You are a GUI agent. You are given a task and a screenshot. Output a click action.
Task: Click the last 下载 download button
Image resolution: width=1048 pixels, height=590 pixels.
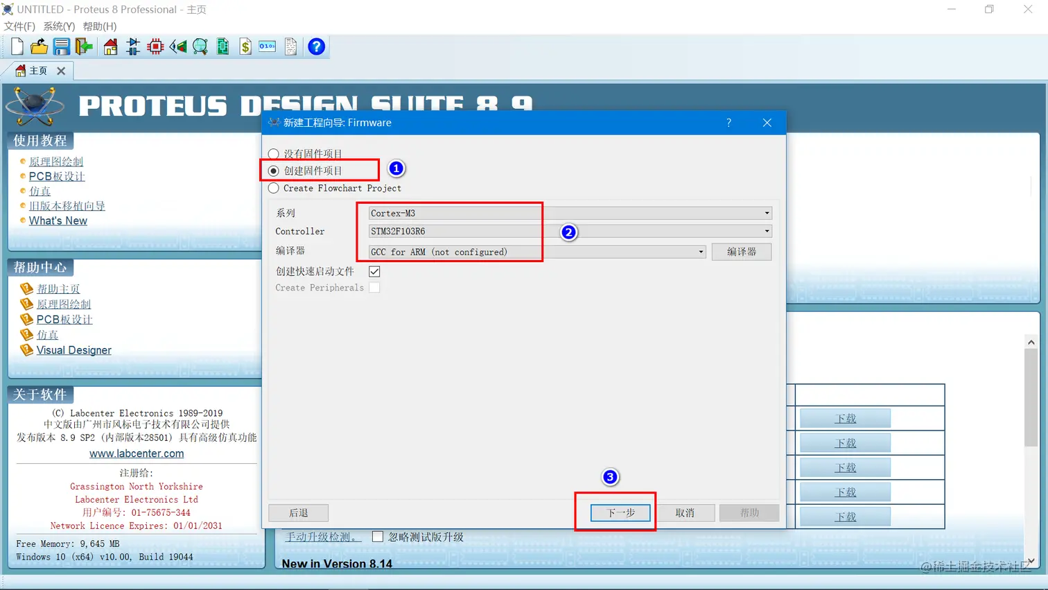tap(845, 517)
